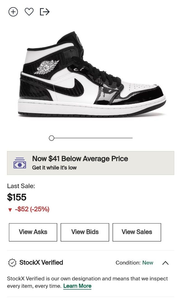
Task: View Bids on this sneaker
Action: click(85, 232)
